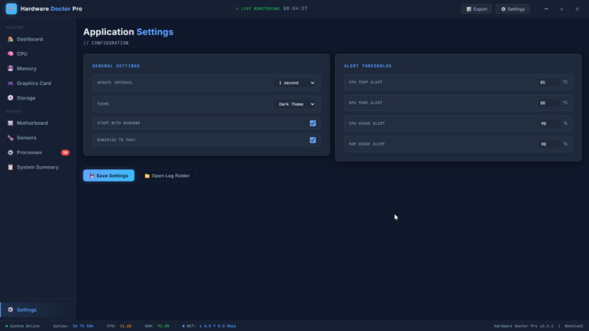
Task: Click the Open Log Folder button
Action: pyautogui.click(x=166, y=175)
